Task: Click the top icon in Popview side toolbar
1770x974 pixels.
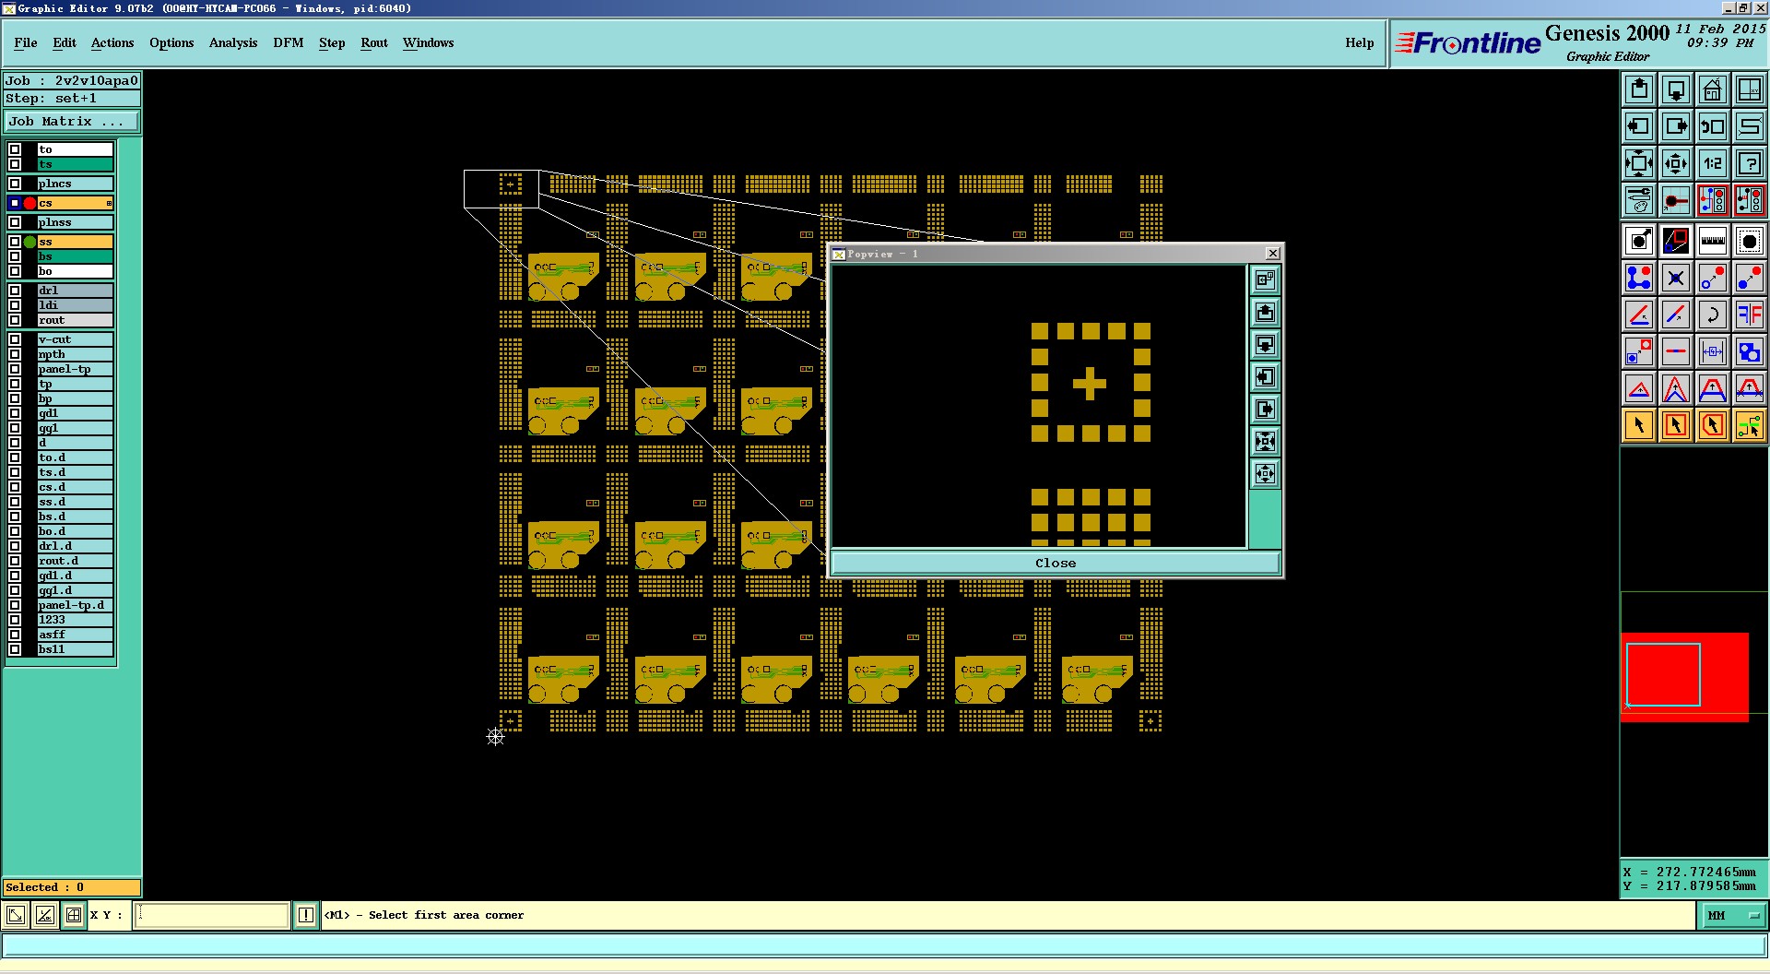Action: coord(1265,279)
